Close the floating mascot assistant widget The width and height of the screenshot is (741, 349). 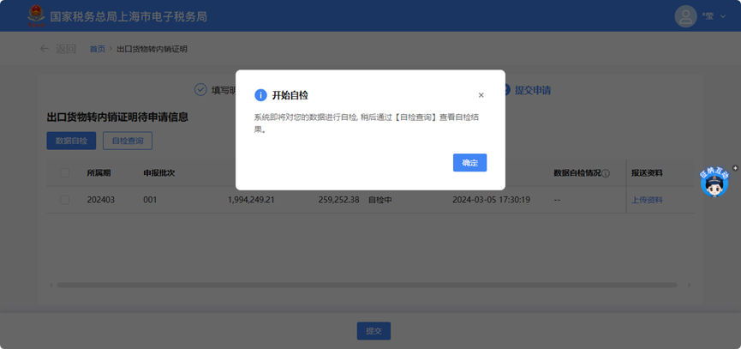click(735, 168)
